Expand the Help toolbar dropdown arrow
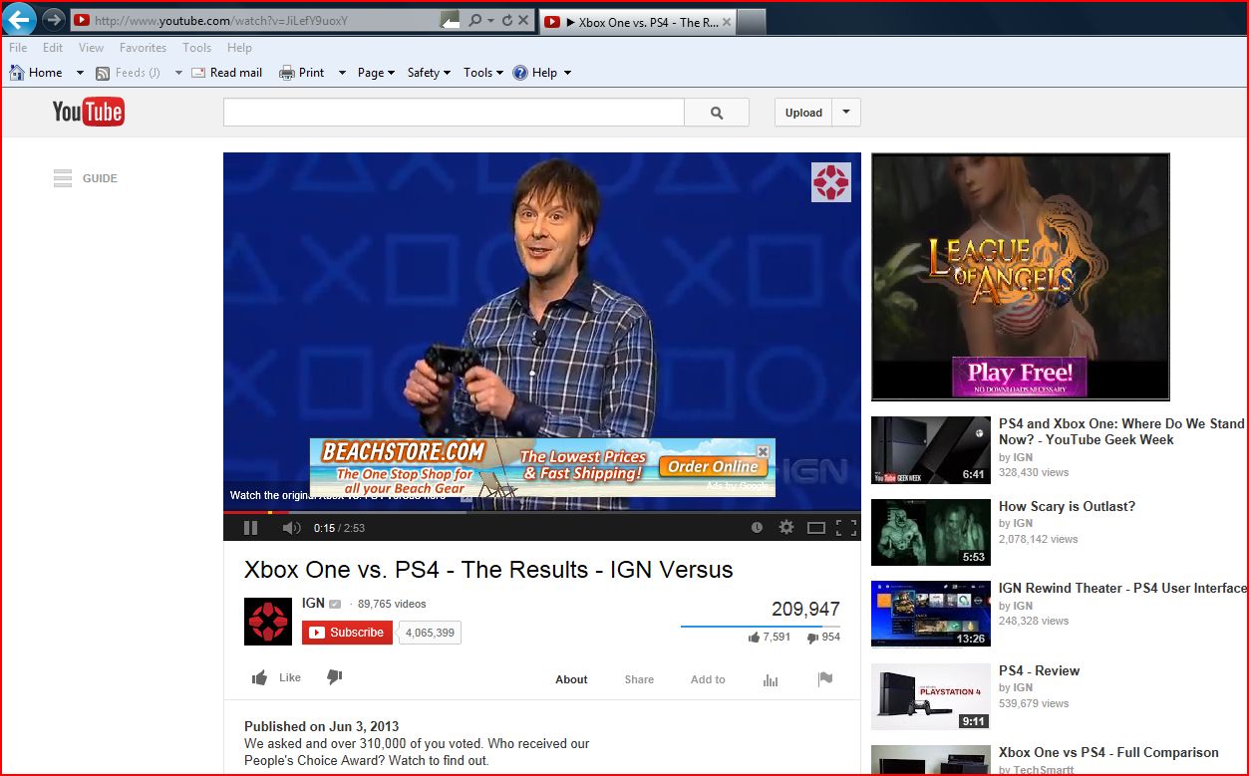This screenshot has width=1249, height=776. point(567,73)
